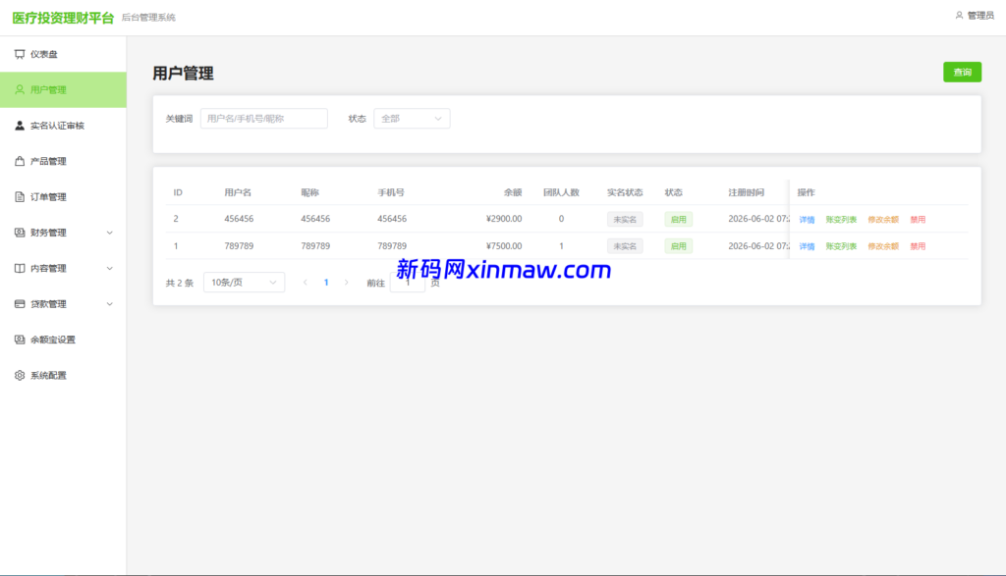
Task: Select 用户管理 in sidebar
Action: pos(63,89)
